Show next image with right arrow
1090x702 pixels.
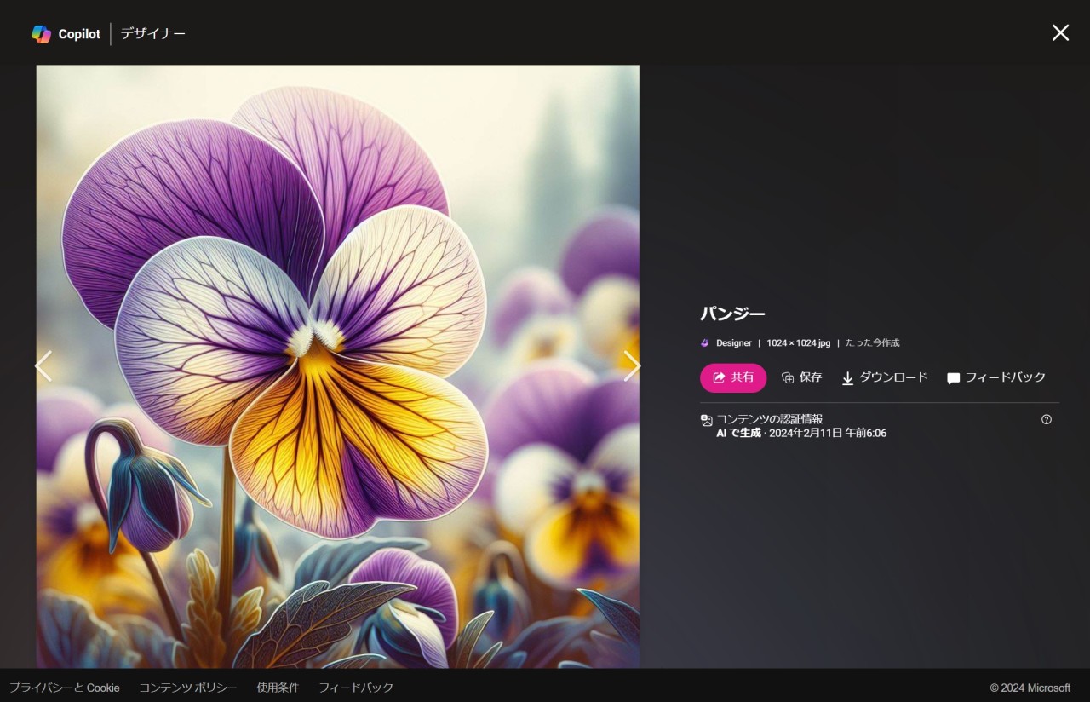pyautogui.click(x=631, y=366)
